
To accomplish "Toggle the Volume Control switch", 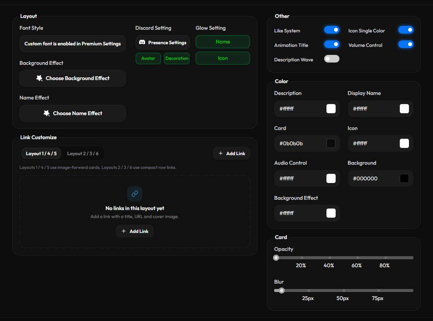I will [x=406, y=44].
